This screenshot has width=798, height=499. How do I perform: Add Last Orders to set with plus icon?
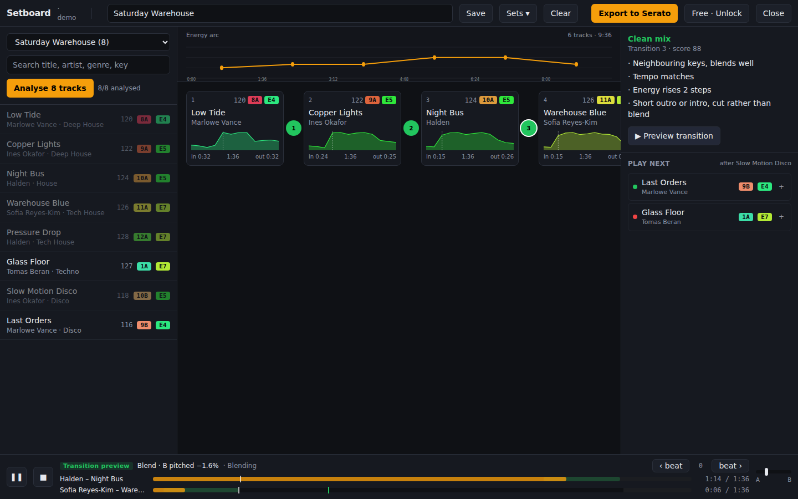(781, 187)
